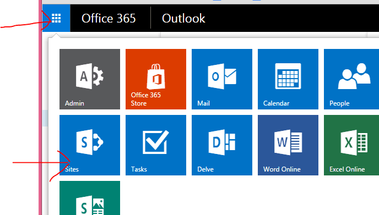Open the Calendar tile
379x215 pixels.
288,79
